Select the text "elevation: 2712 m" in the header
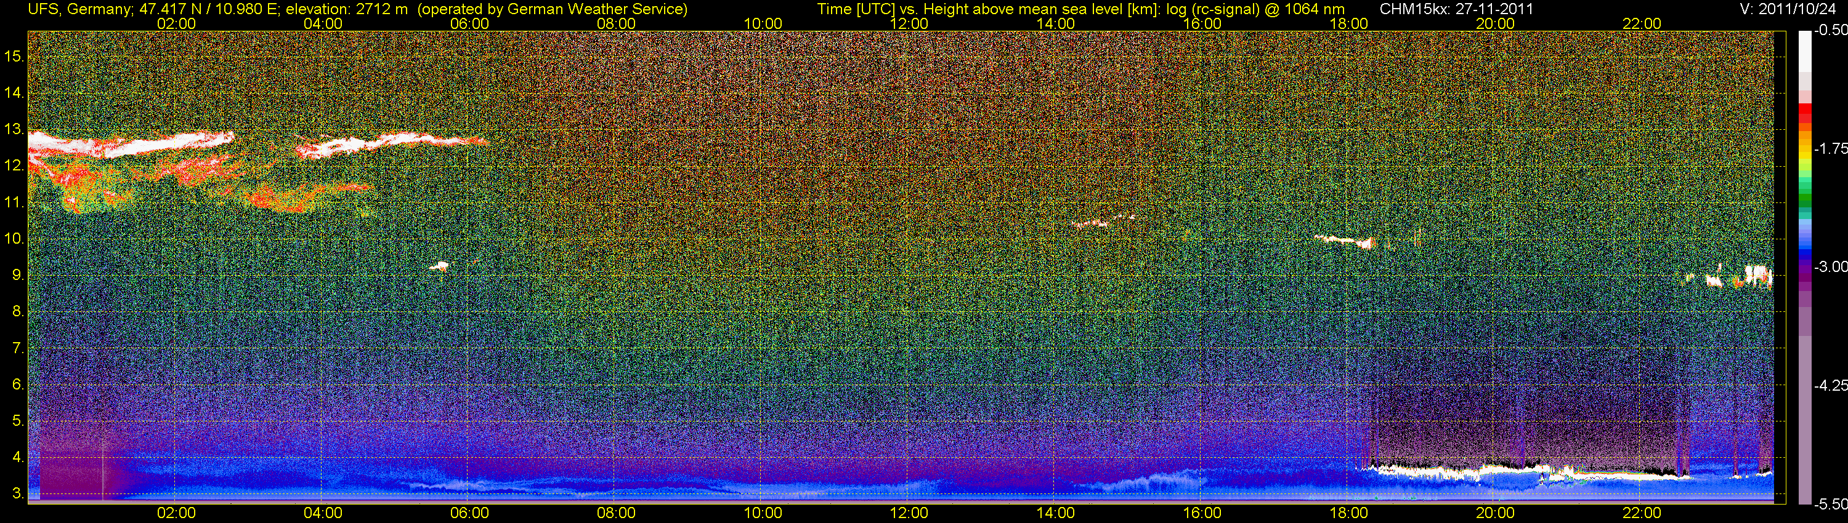The height and width of the screenshot is (523, 1848). pyautogui.click(x=346, y=9)
